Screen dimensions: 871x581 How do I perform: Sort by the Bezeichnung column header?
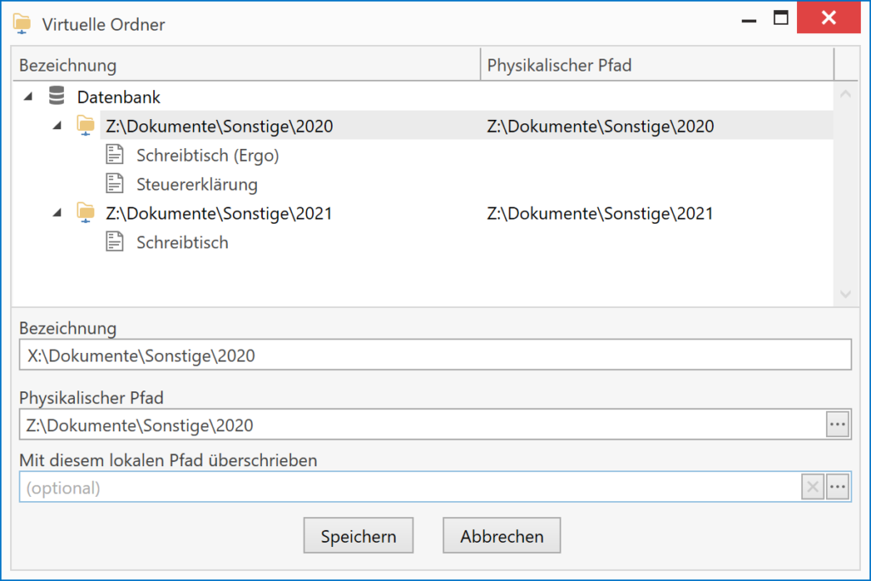pos(246,65)
